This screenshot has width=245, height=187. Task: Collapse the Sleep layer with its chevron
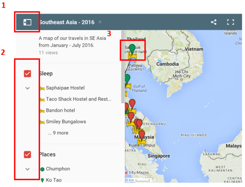coord(27,88)
